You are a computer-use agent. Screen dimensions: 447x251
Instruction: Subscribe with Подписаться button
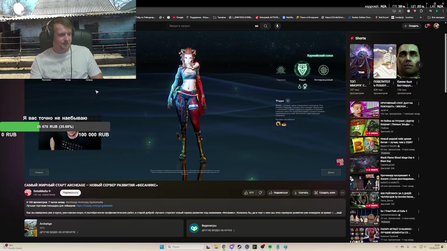click(71, 192)
